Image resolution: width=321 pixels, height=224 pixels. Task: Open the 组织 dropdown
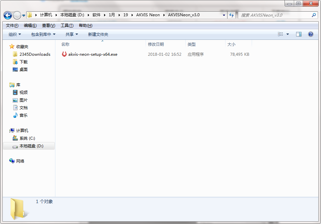point(15,34)
